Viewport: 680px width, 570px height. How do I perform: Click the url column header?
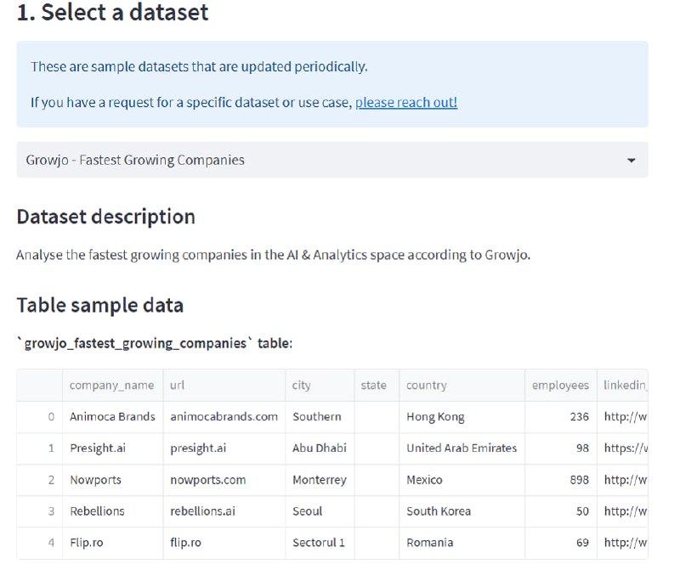click(x=224, y=386)
